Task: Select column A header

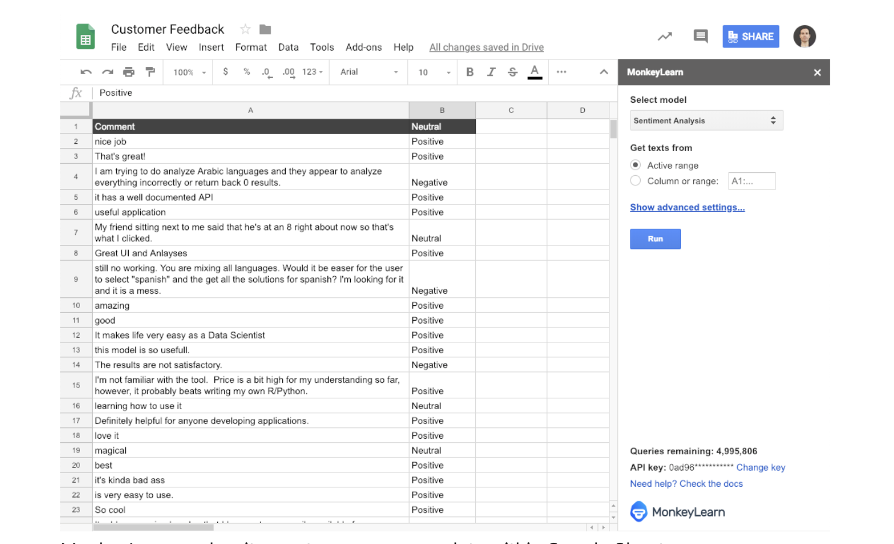Action: click(250, 110)
